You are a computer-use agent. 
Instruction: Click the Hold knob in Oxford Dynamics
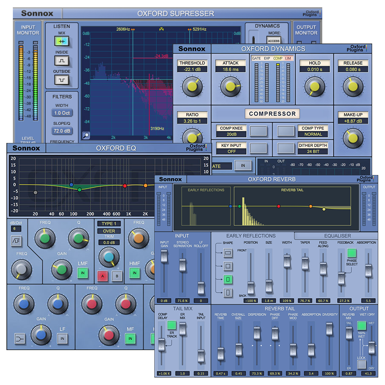coord(314,86)
